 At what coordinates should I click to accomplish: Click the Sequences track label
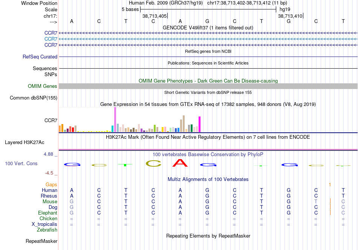pos(45,68)
